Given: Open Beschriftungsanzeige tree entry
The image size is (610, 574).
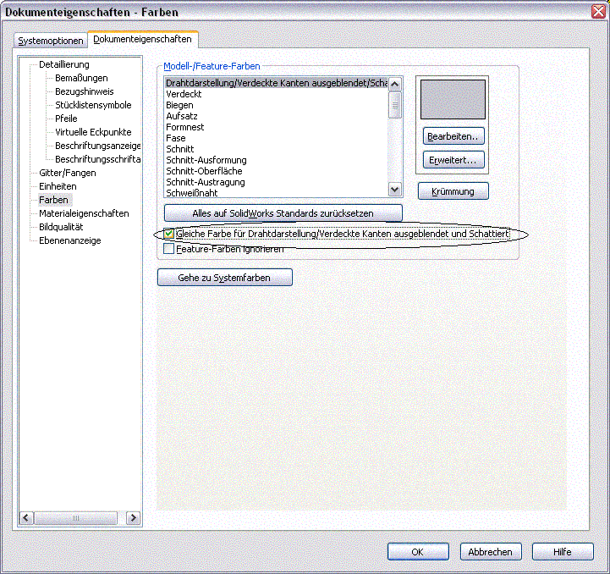Looking at the screenshot, I should tap(97, 146).
